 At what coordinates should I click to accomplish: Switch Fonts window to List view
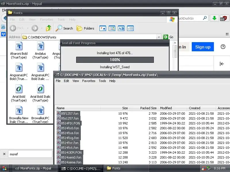pos(112,28)
